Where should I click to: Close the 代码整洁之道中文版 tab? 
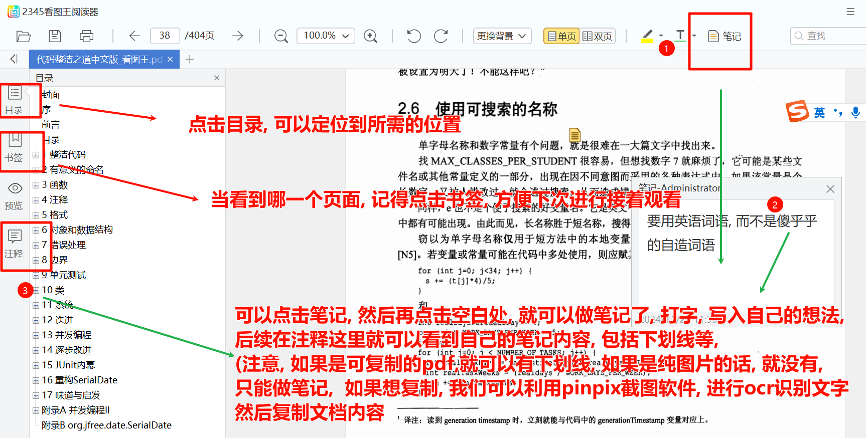point(170,59)
